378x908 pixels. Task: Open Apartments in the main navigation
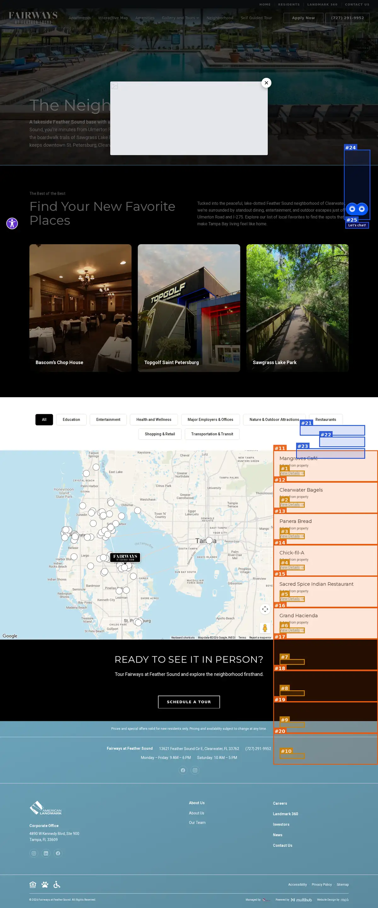[x=80, y=18]
